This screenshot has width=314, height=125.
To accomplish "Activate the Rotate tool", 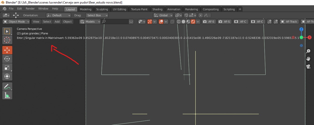I will point(7,59).
